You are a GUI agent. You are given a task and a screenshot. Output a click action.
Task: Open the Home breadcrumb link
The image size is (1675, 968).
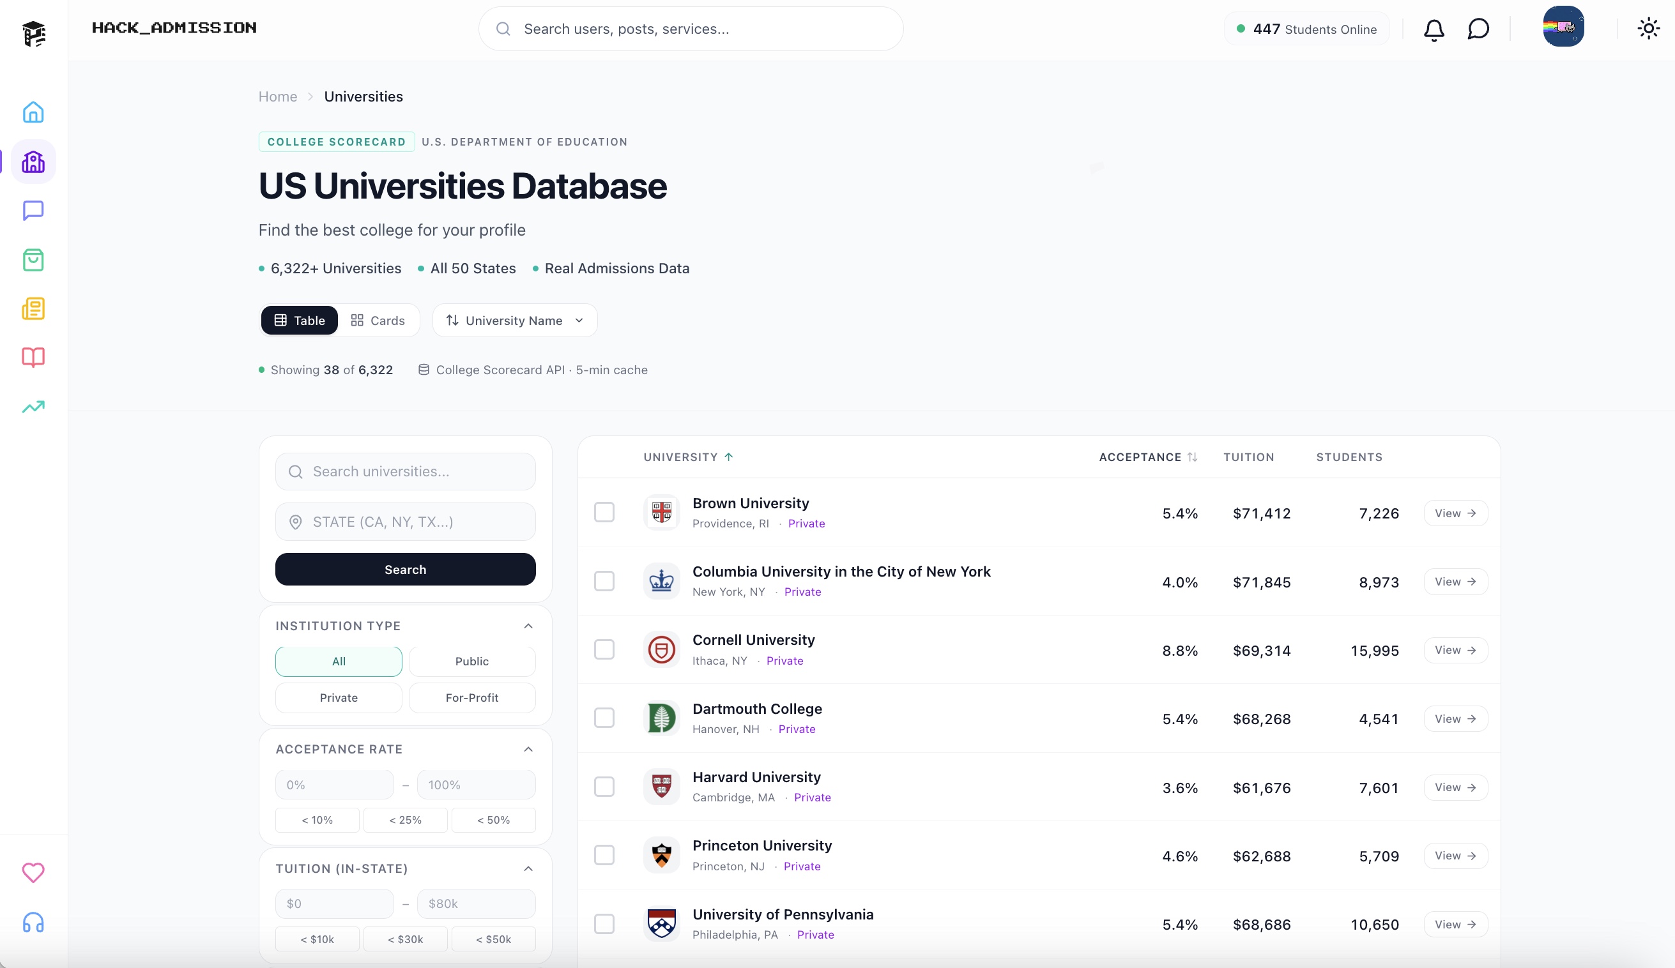[277, 96]
